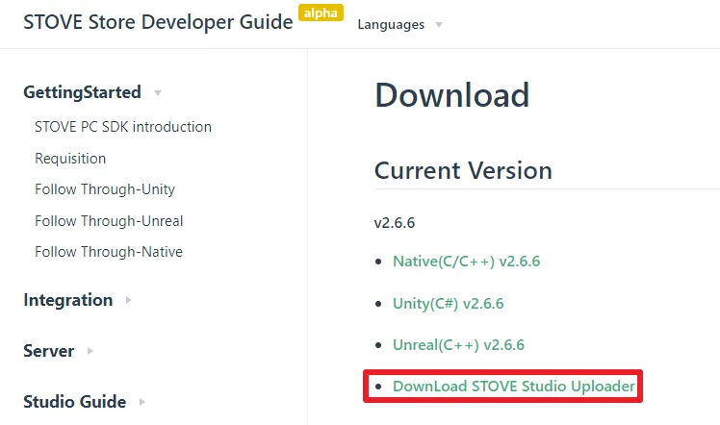Download Unreal(C++) v2.6.6 SDK
The height and width of the screenshot is (425, 720).
click(x=458, y=345)
